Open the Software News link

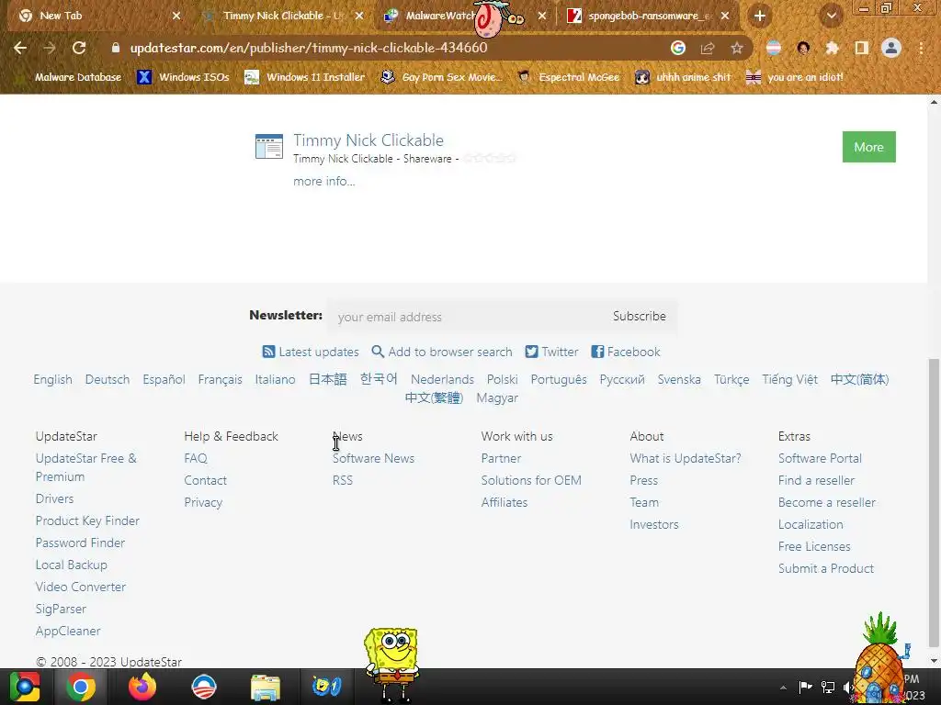[373, 458]
